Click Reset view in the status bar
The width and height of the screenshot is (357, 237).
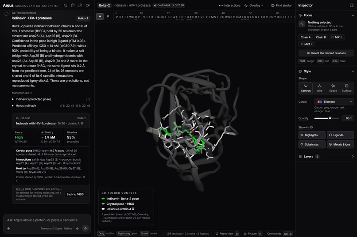click(x=227, y=233)
